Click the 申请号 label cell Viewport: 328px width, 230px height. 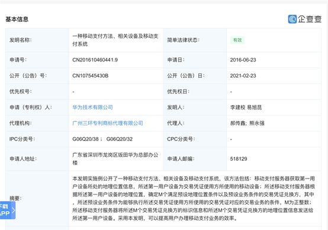point(37,60)
